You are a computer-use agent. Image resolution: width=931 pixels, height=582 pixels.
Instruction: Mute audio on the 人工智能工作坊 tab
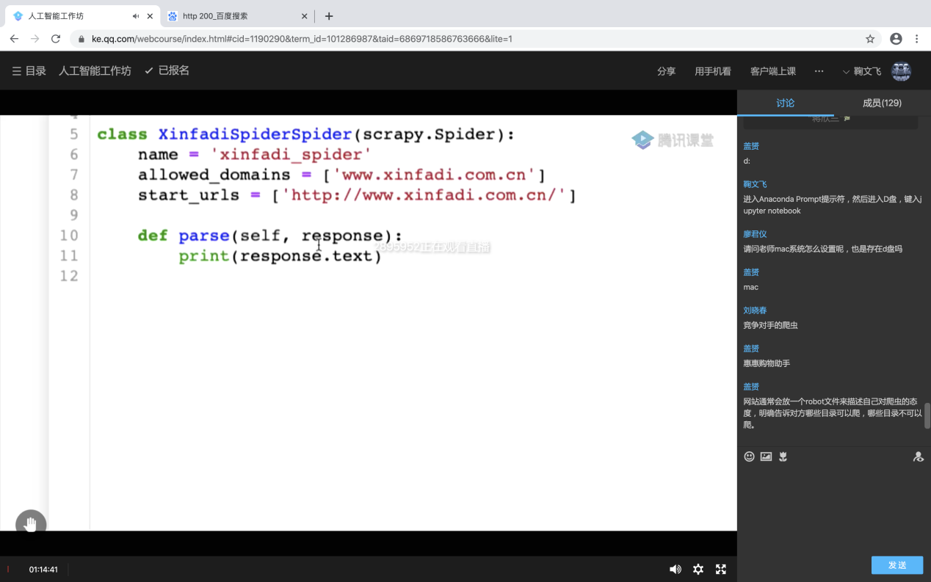[136, 16]
